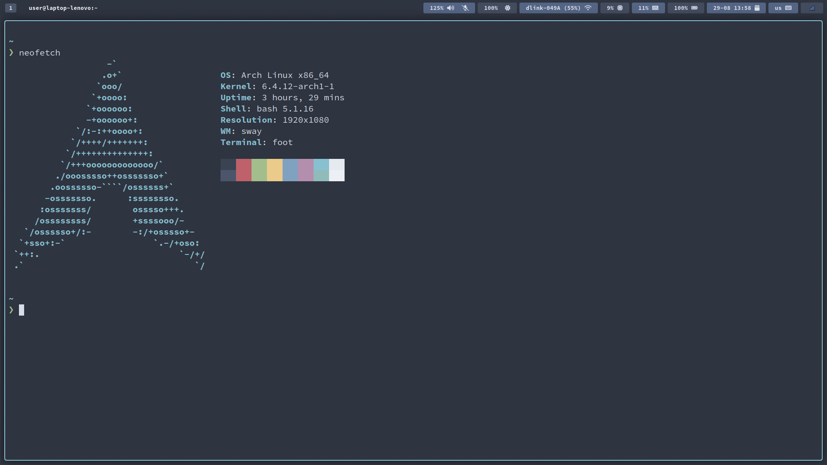Click the 100% brightness value
Image resolution: width=827 pixels, height=465 pixels.
[x=491, y=8]
